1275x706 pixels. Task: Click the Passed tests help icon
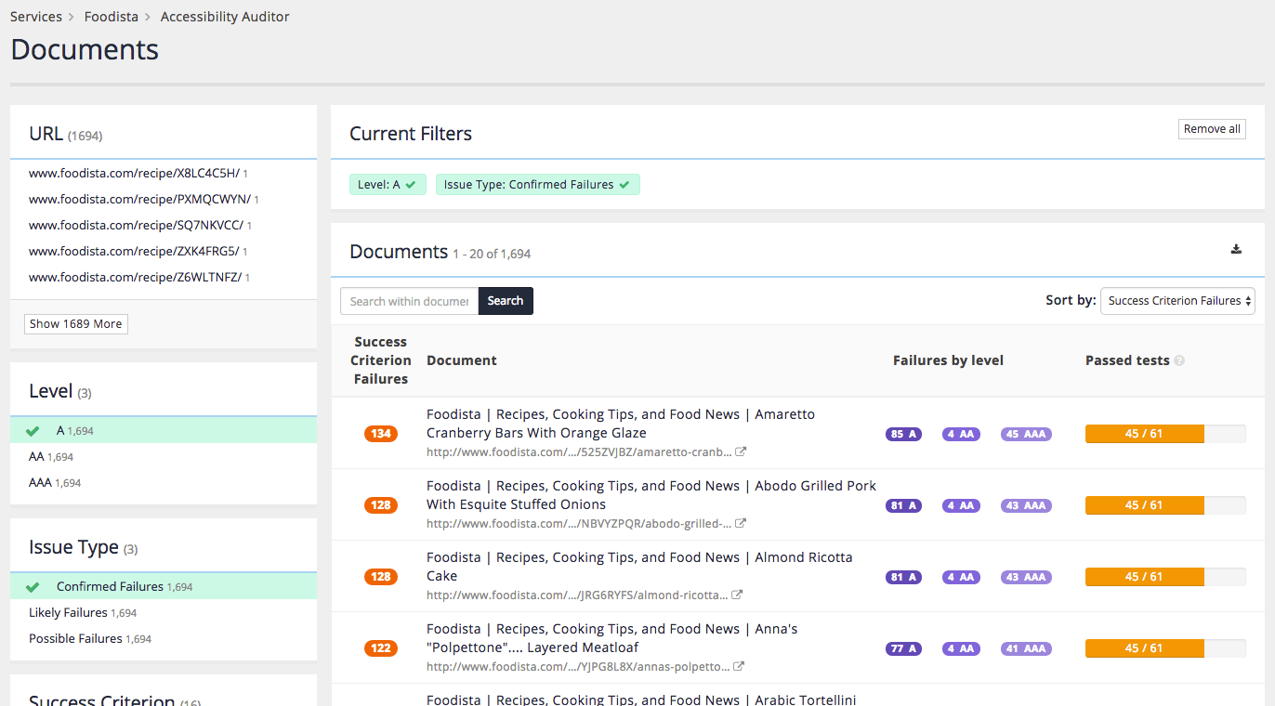pyautogui.click(x=1179, y=361)
